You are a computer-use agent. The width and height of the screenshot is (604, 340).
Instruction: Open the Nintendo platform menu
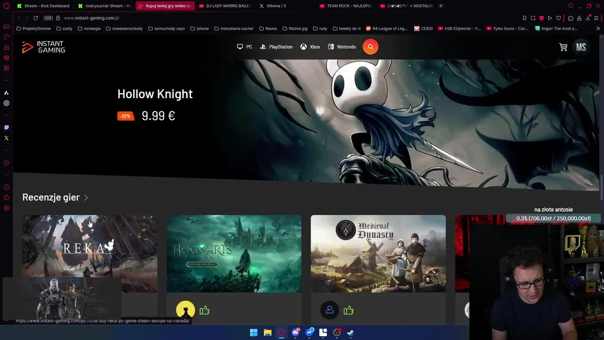pos(342,47)
